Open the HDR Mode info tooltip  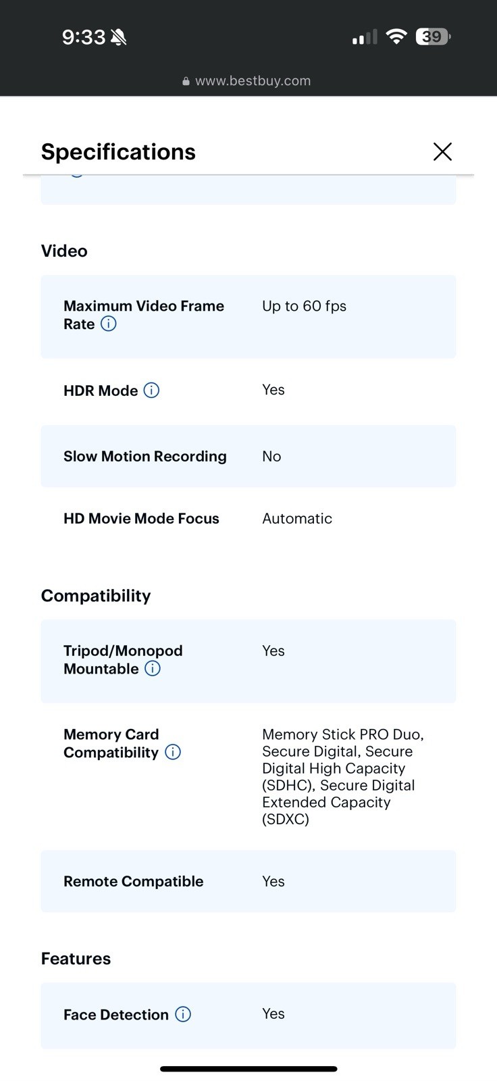[152, 391]
